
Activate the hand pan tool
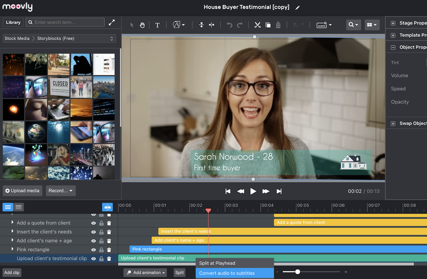142,25
